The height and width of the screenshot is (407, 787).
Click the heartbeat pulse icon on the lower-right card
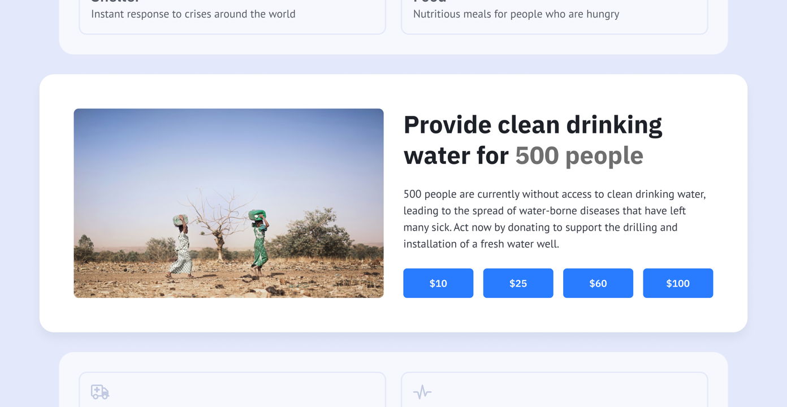click(422, 391)
